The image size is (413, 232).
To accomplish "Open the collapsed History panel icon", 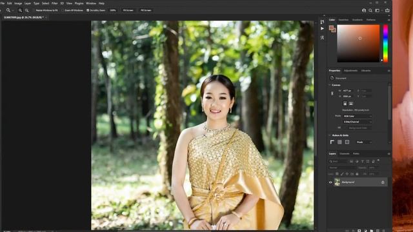I will 322,22.
